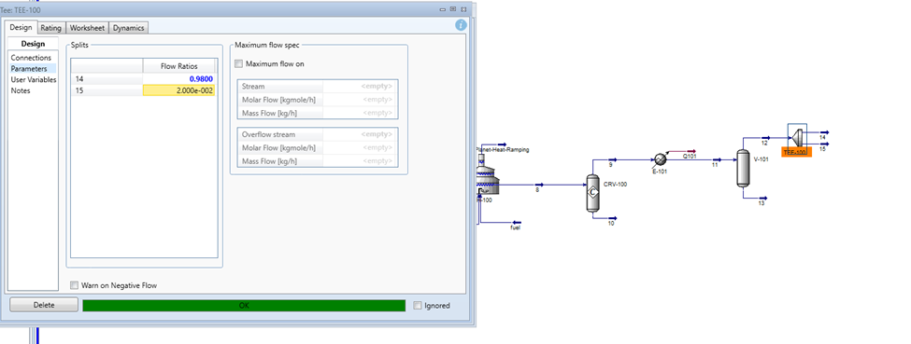Click stream 12 arrow above V-101

[766, 137]
